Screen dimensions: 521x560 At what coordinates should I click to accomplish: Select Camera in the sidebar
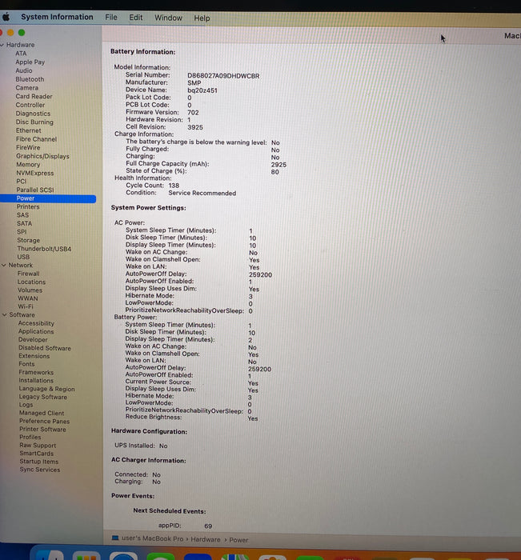[26, 87]
